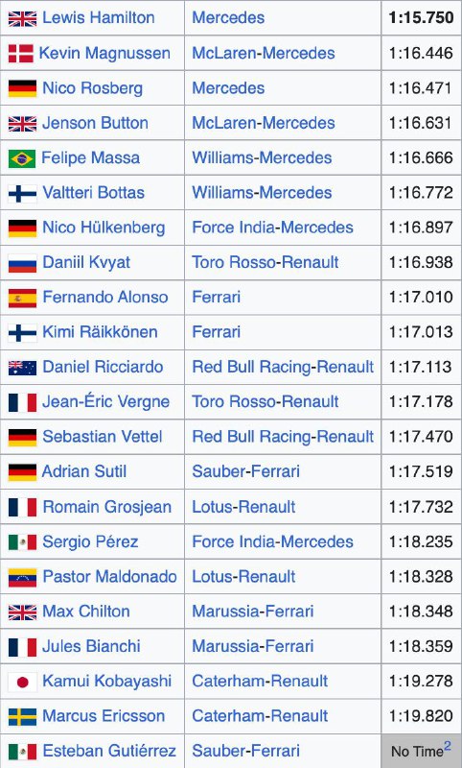Open Jenson Button's driver page
Image resolution: width=462 pixels, height=768 pixels.
[x=95, y=123]
